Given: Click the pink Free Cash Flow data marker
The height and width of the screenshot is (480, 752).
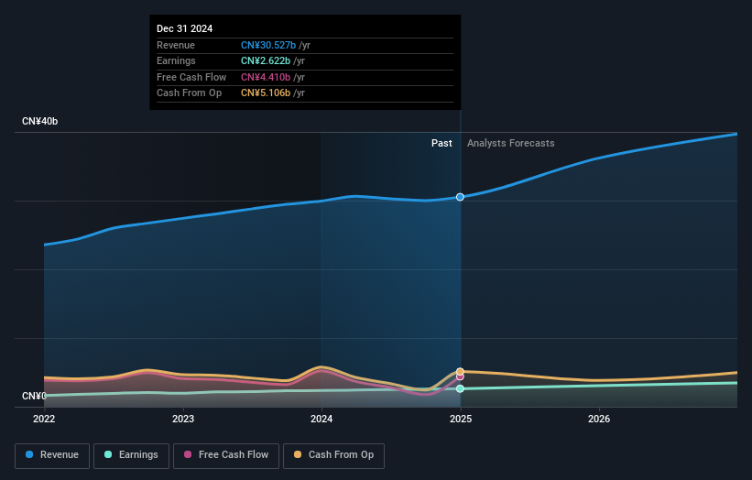Looking at the screenshot, I should (x=460, y=376).
